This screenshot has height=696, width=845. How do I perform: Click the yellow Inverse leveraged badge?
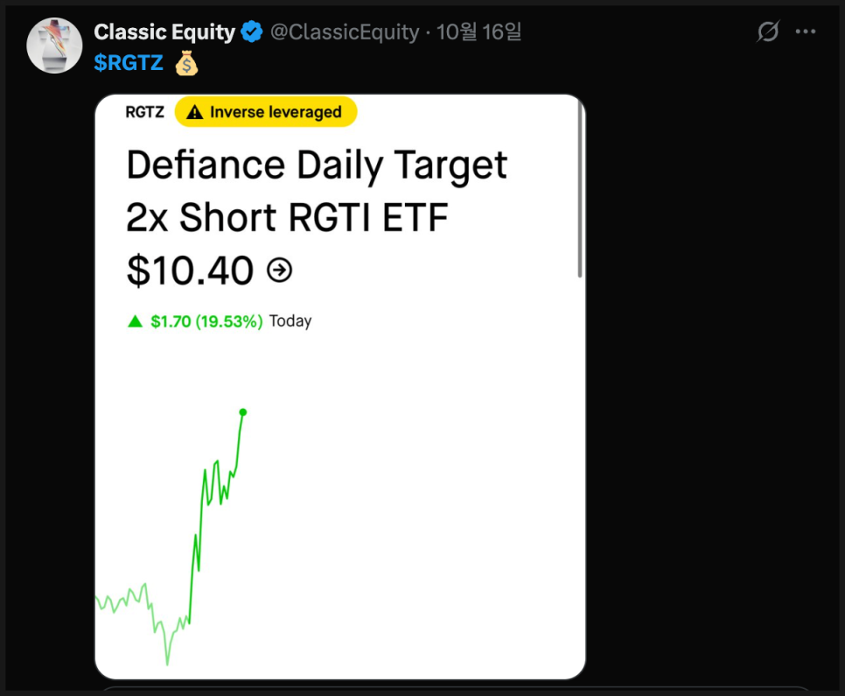266,112
